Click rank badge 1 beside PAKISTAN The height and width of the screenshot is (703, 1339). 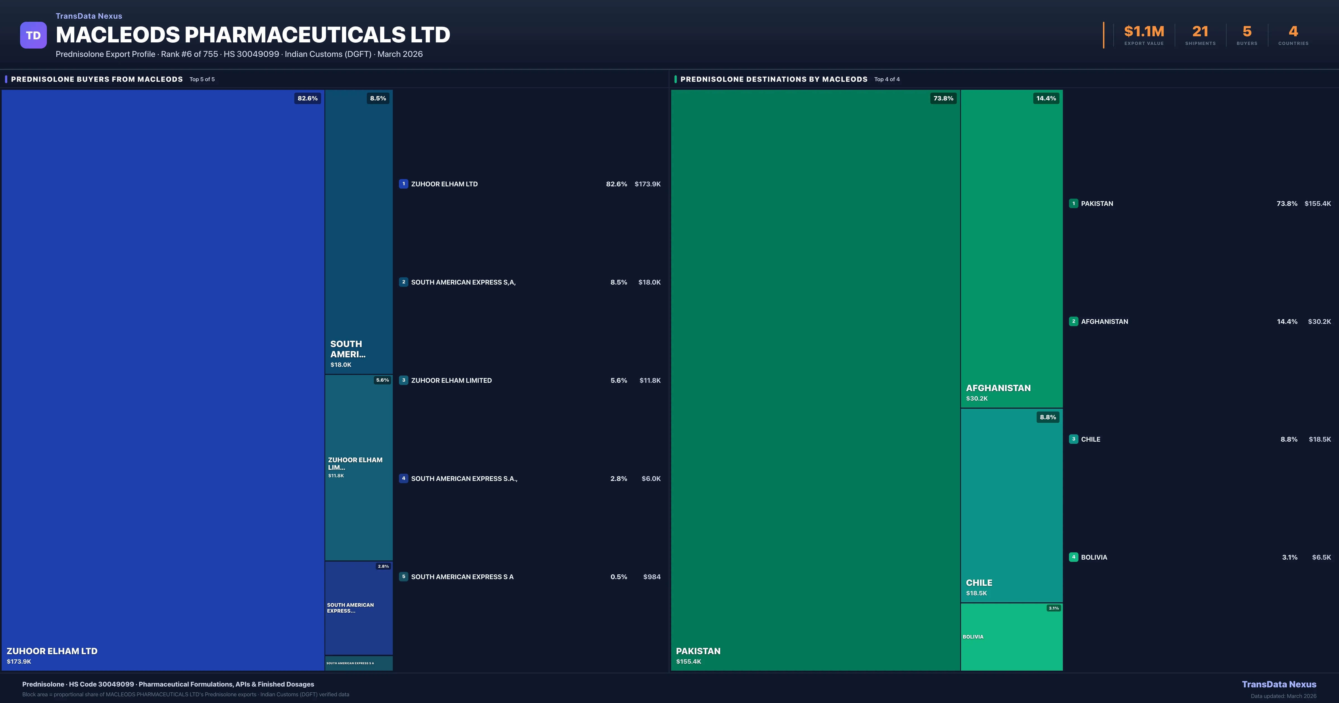pyautogui.click(x=1073, y=203)
